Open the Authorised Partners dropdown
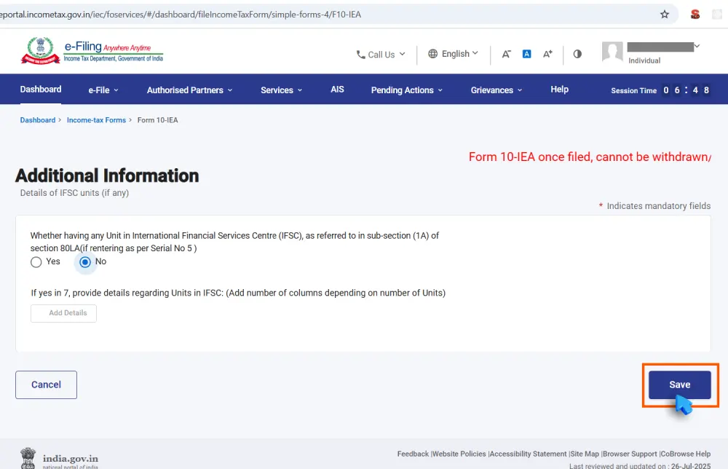 189,90
